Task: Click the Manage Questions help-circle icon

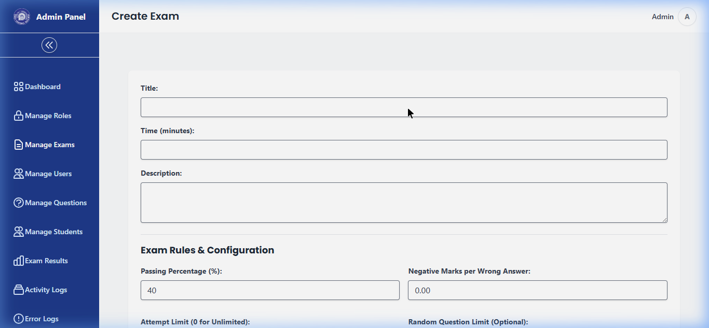Action: 19,203
